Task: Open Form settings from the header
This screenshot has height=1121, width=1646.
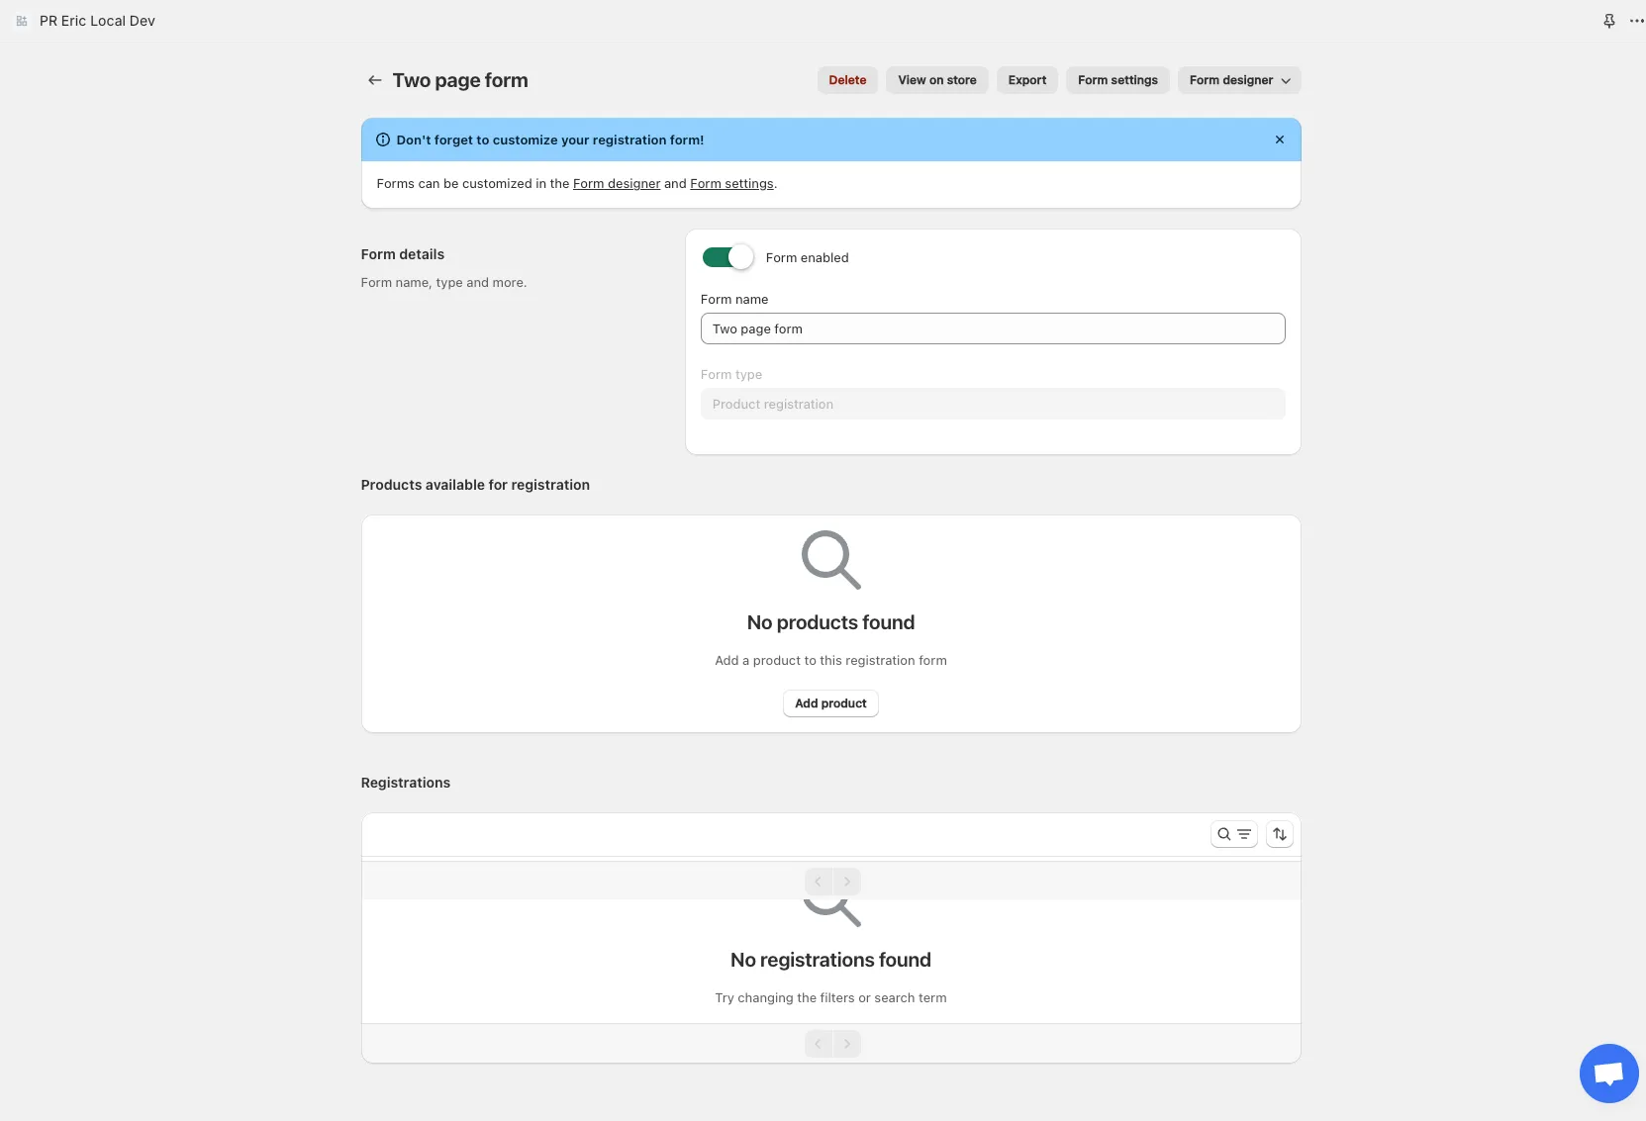Action: 1117,80
